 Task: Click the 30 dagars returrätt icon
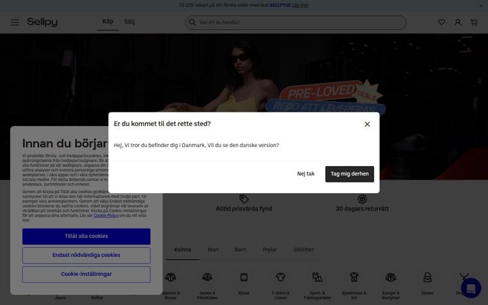coord(362,199)
